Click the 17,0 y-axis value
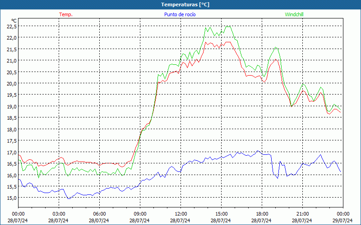361x225 pixels. click(x=12, y=152)
